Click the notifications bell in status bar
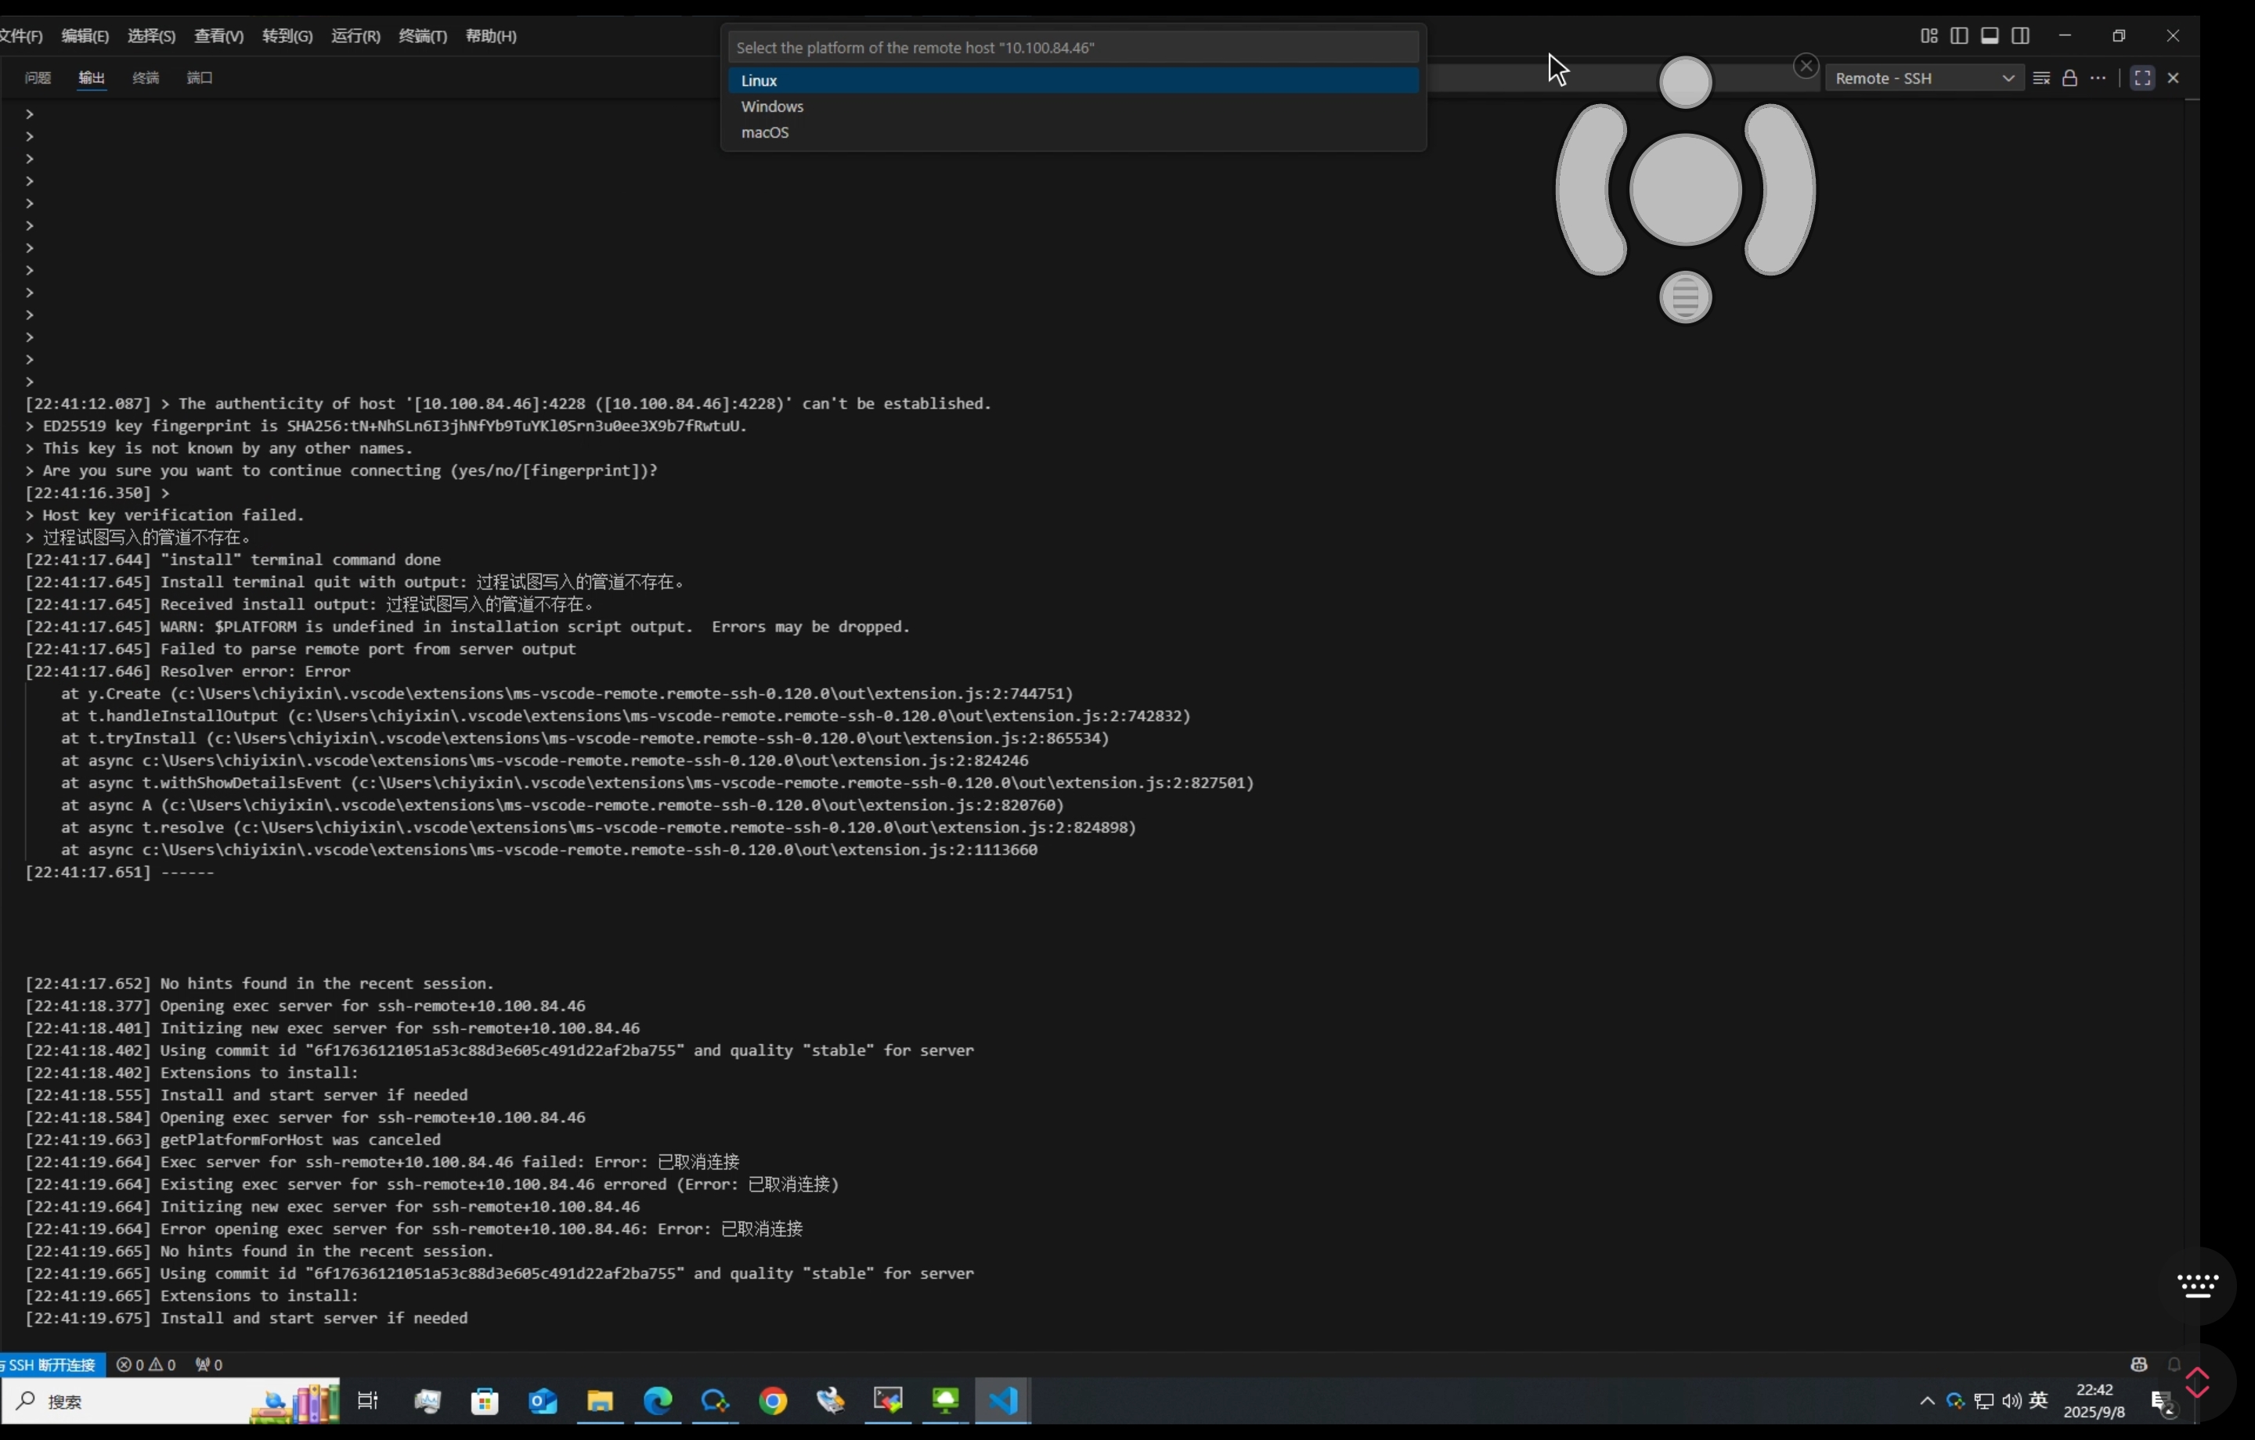 2174,1364
